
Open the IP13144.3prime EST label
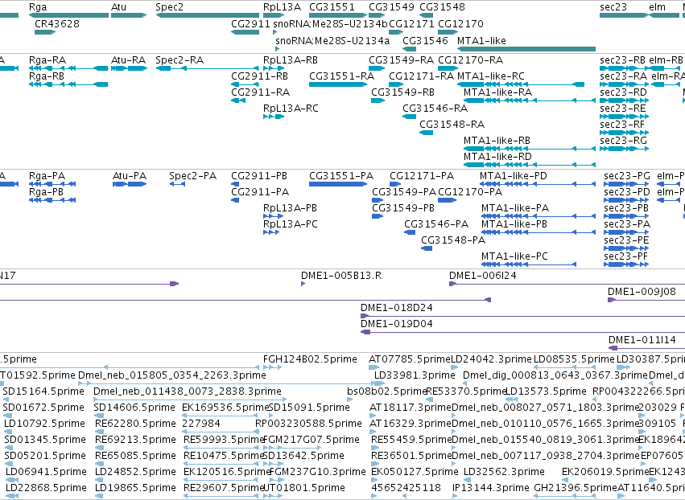pos(491,487)
